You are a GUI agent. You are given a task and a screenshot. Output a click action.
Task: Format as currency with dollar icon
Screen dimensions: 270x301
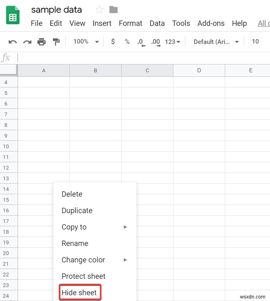coord(113,41)
